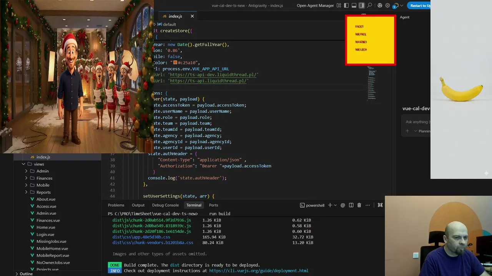This screenshot has height=276, width=492.
Task: Open dropdown arrow next to the account avatar
Action: click(x=402, y=6)
